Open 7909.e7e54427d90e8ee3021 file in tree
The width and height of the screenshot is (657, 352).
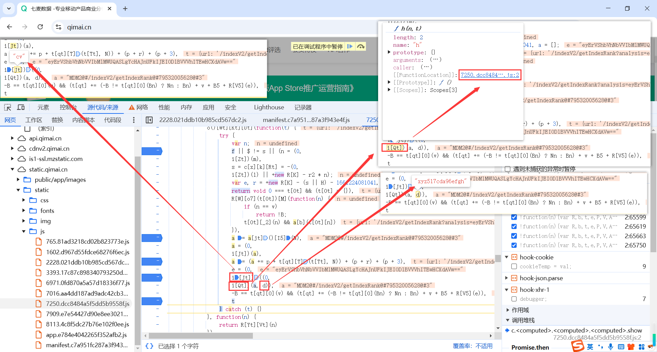pos(87,314)
